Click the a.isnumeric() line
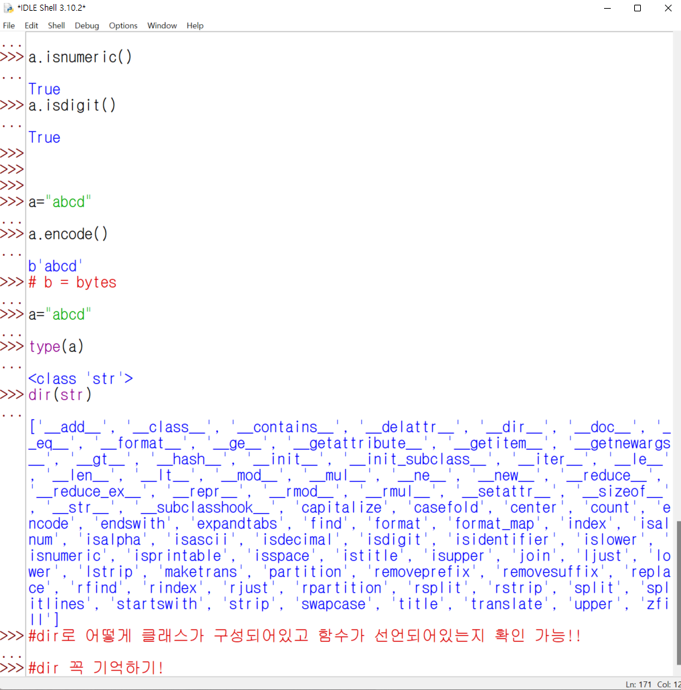The height and width of the screenshot is (690, 681). click(x=80, y=57)
